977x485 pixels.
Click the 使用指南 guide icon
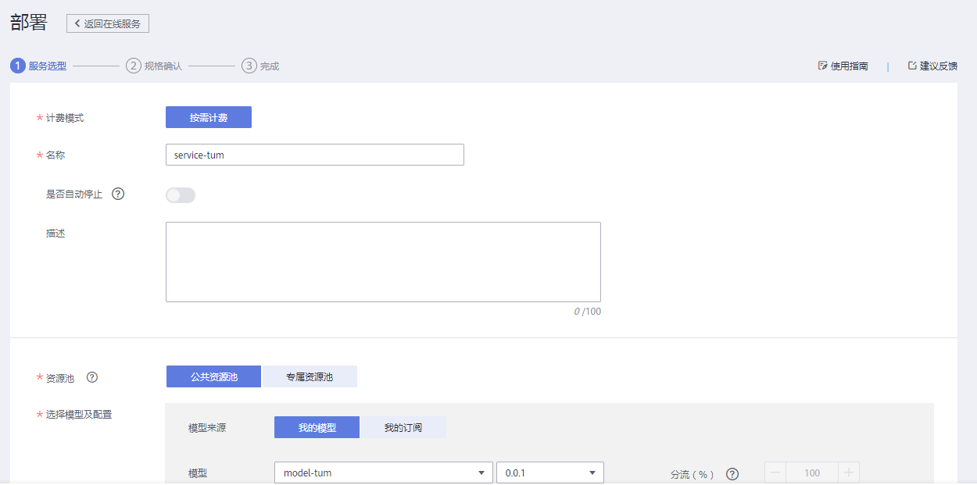[822, 66]
